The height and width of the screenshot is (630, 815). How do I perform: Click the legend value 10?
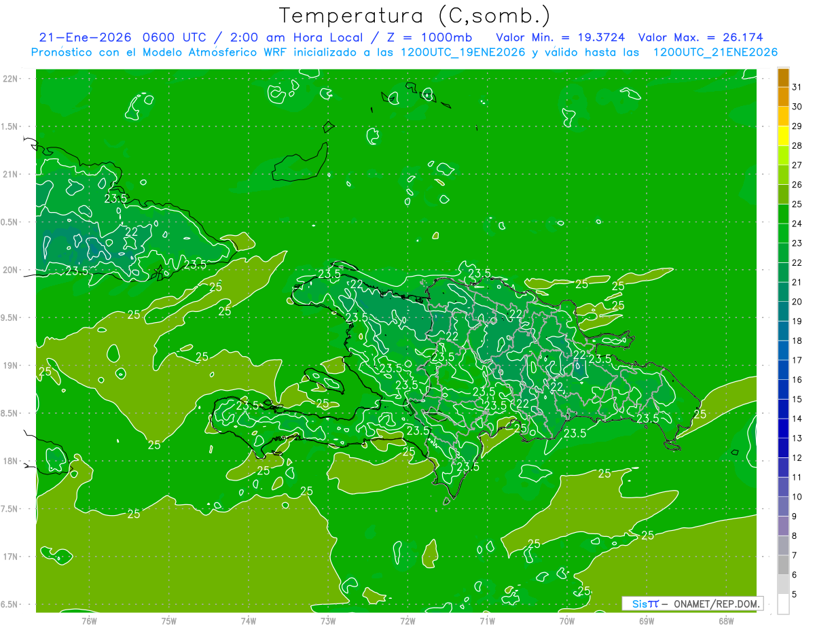[x=797, y=496]
